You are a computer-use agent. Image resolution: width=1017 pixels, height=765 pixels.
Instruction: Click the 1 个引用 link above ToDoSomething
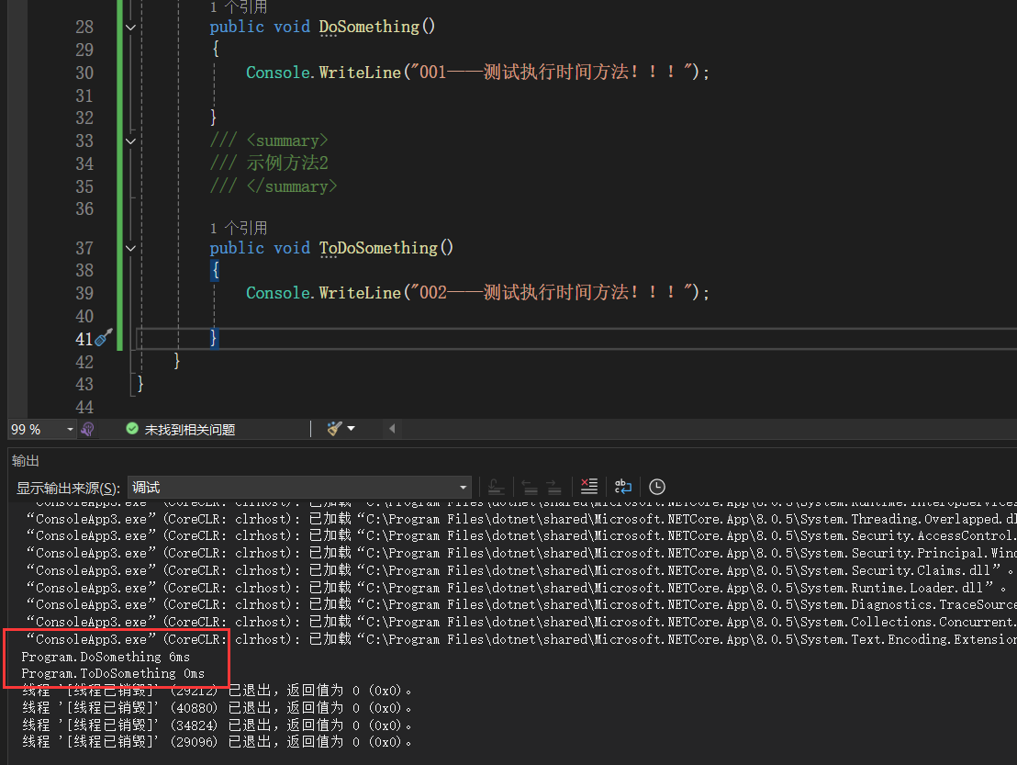pyautogui.click(x=239, y=228)
